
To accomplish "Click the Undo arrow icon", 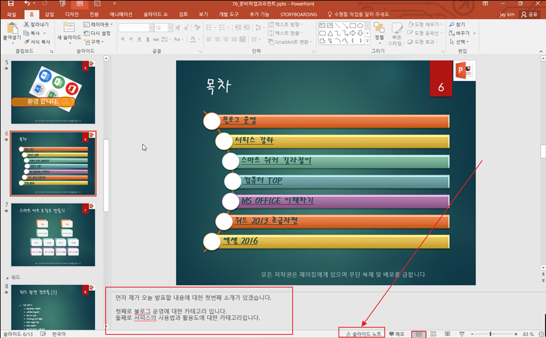I will (x=27, y=4).
